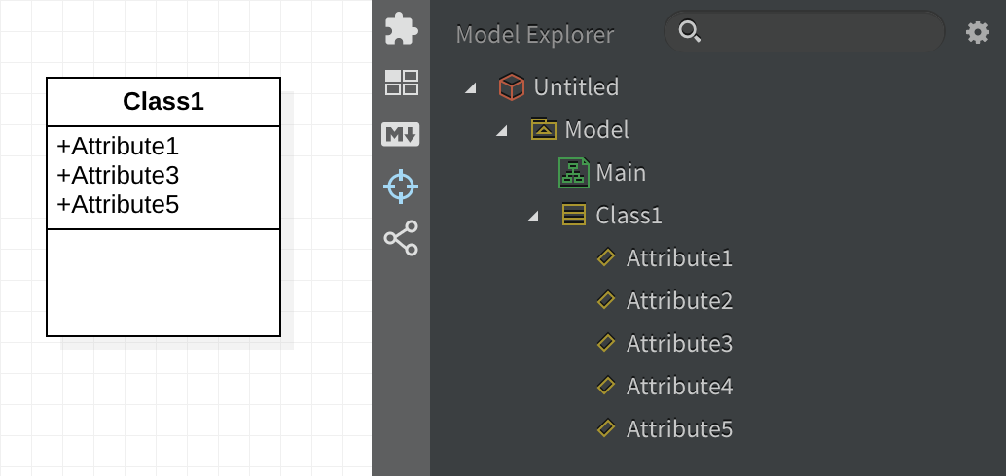The width and height of the screenshot is (1006, 476).
Task: Click the empty operations compartment of Class1
Action: (163, 283)
